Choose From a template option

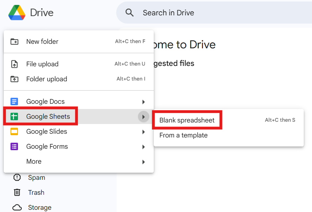click(183, 135)
